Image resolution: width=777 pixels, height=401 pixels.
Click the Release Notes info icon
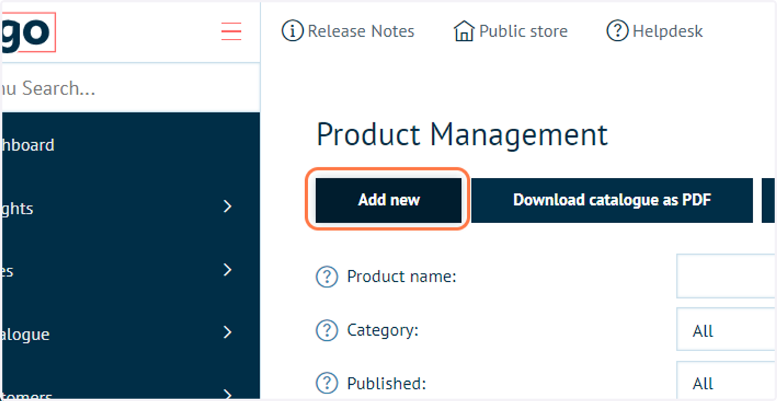[293, 31]
